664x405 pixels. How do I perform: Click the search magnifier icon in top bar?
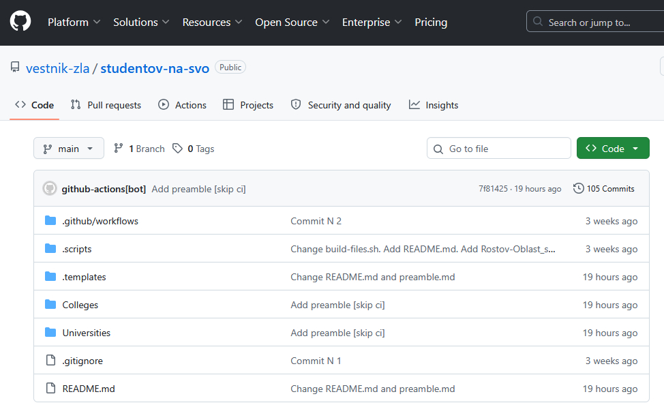[538, 21]
